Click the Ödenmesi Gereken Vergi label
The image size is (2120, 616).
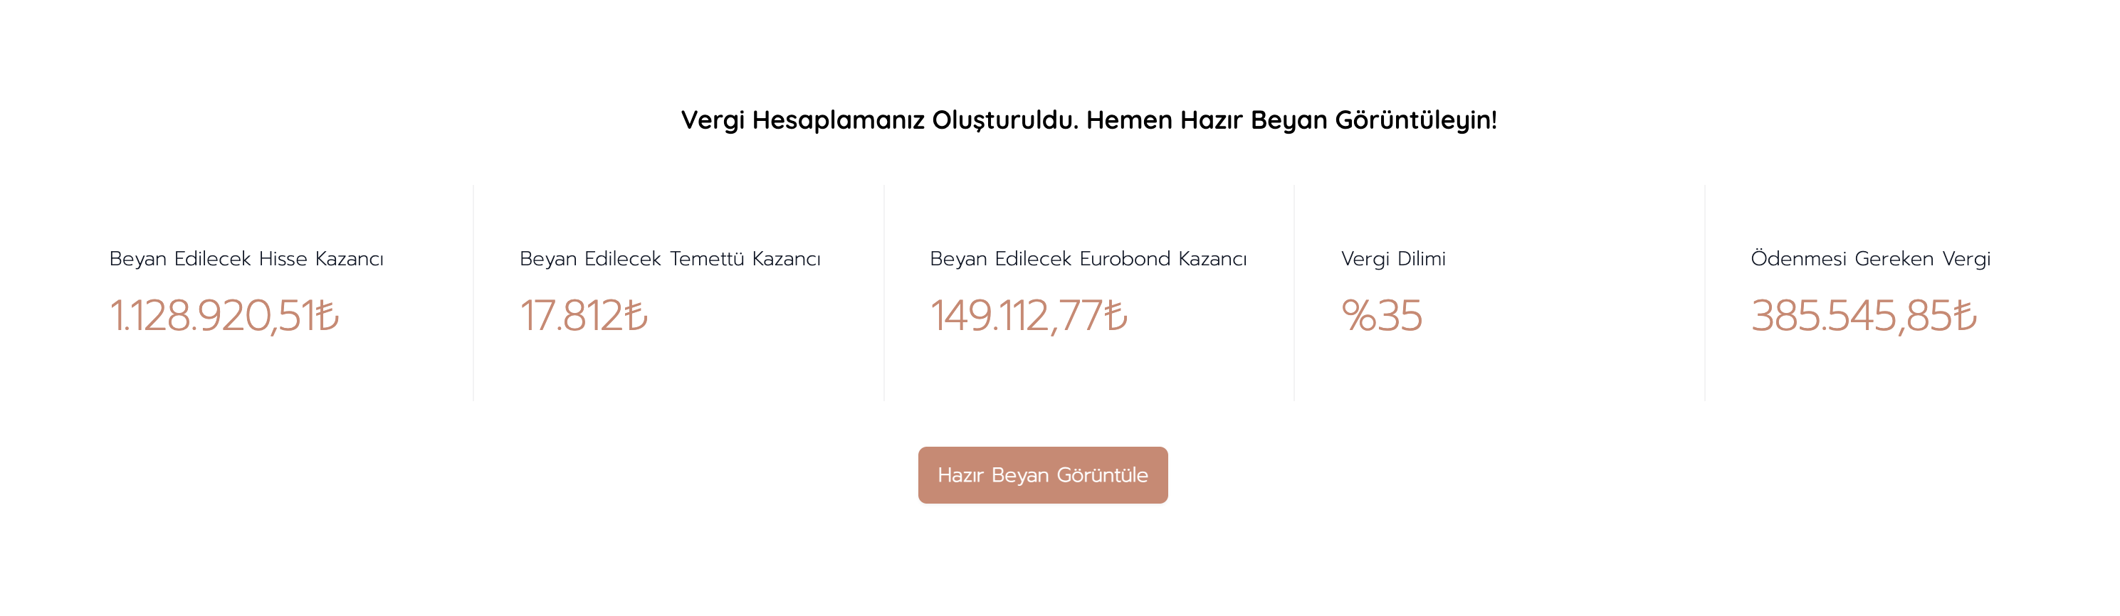[1870, 259]
